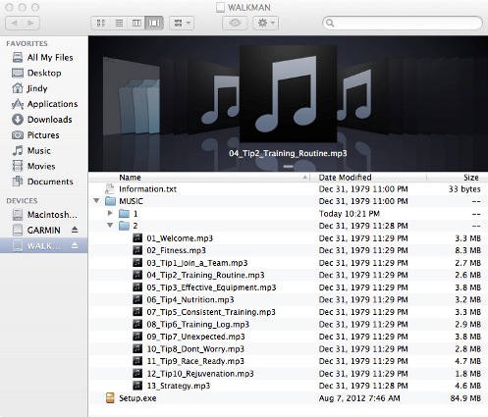
Task: Click into the Finder search field
Action: pos(403,23)
